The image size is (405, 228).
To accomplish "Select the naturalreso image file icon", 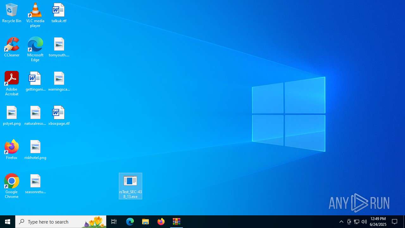I will [35, 116].
